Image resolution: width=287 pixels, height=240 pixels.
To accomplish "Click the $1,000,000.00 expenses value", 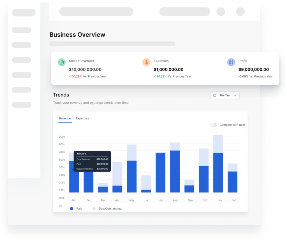I will pyautogui.click(x=168, y=69).
